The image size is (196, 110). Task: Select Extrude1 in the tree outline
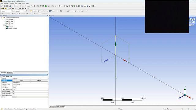pos(11,27)
